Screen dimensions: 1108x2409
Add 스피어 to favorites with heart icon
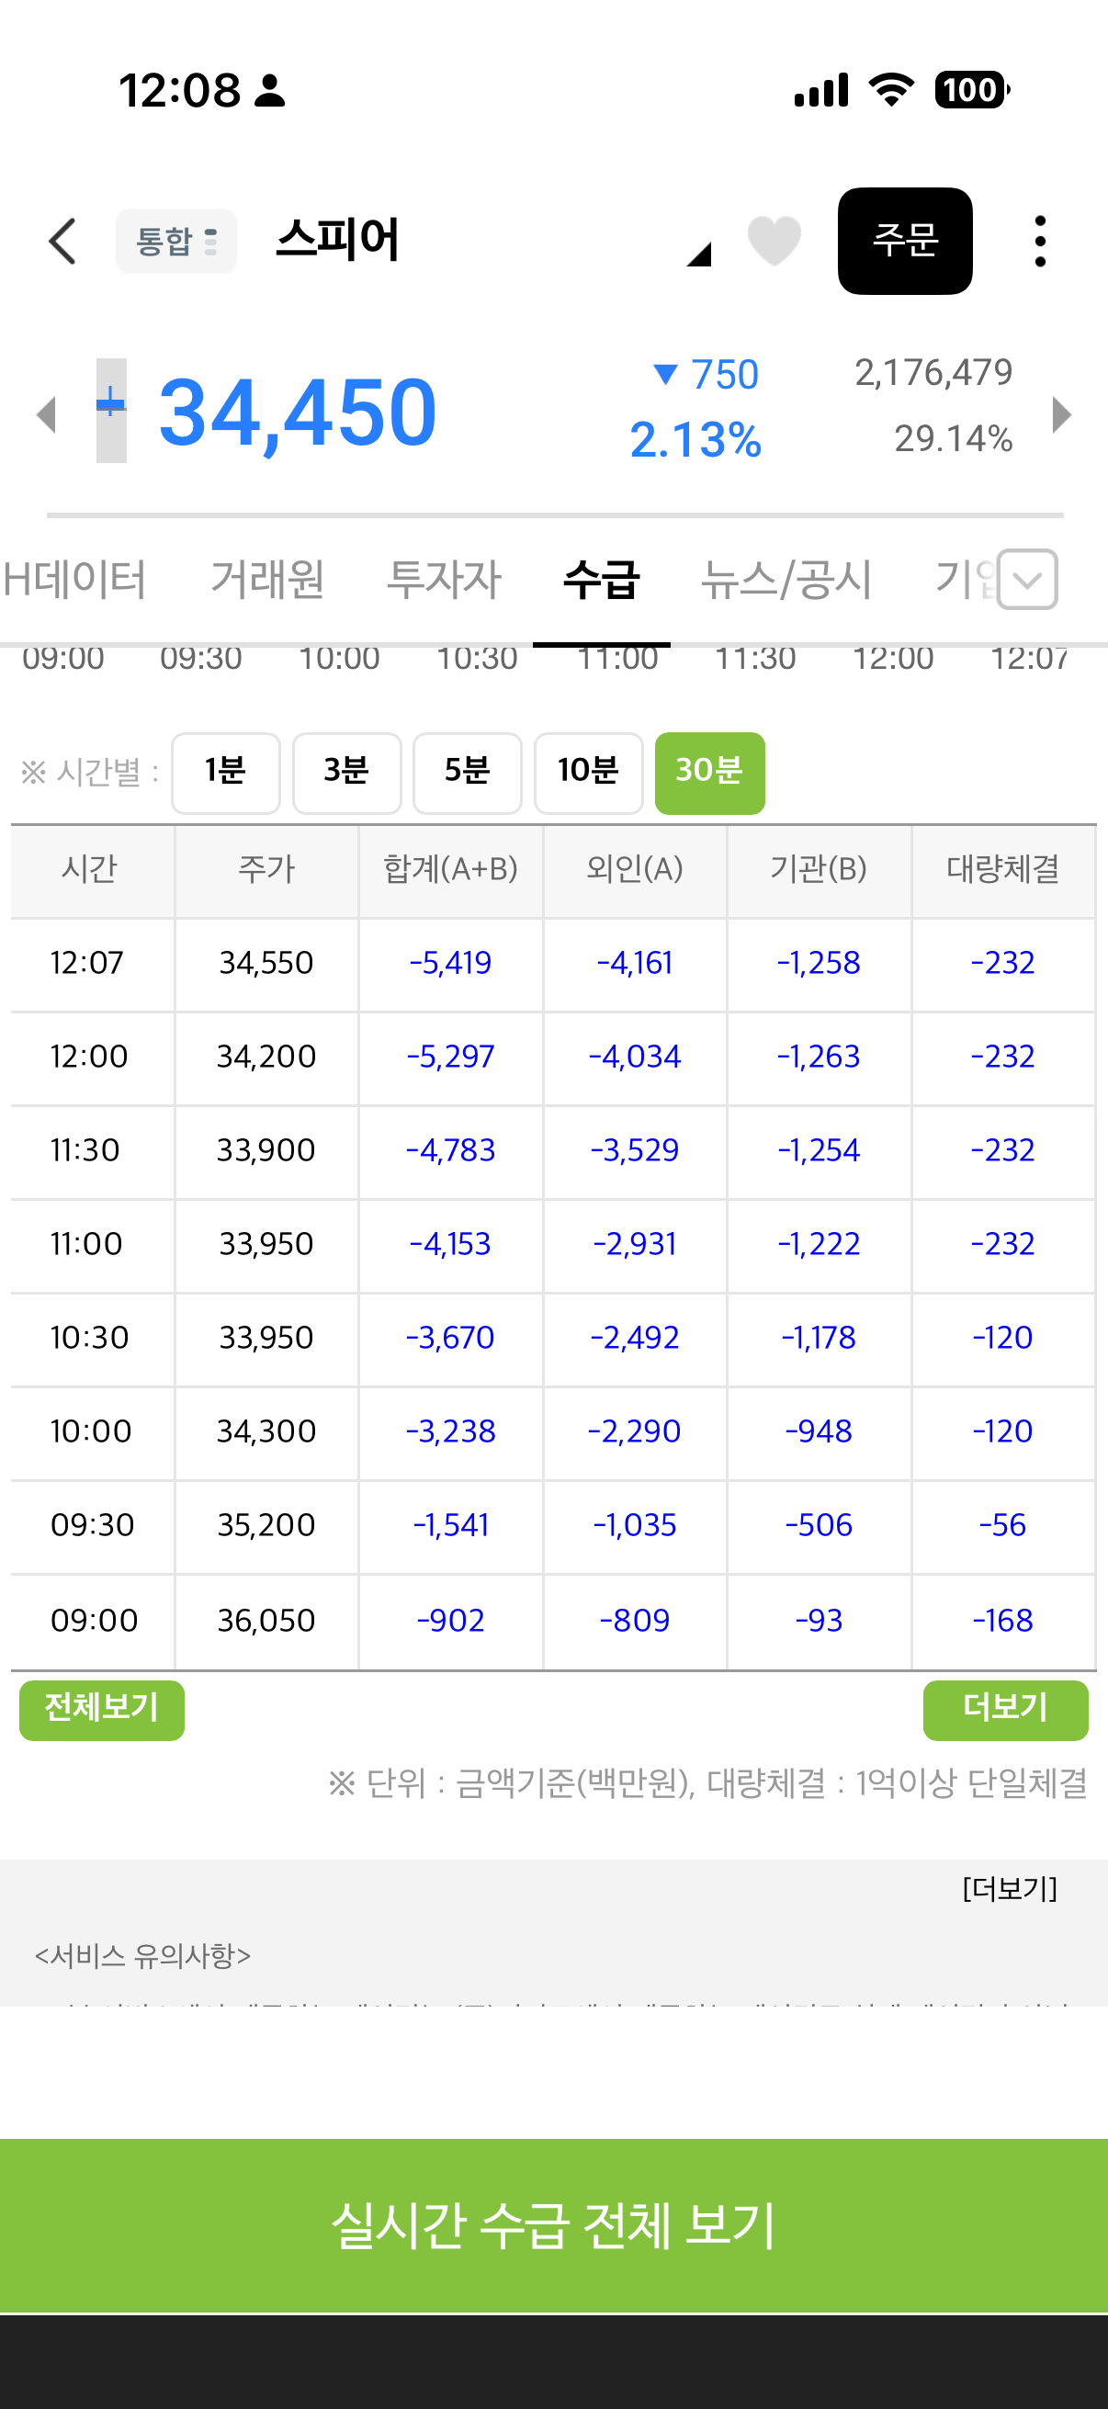774,241
